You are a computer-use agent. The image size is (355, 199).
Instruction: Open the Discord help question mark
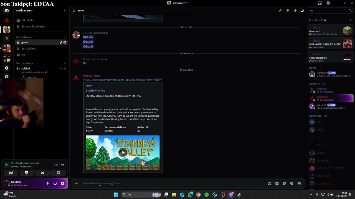click(x=328, y=3)
